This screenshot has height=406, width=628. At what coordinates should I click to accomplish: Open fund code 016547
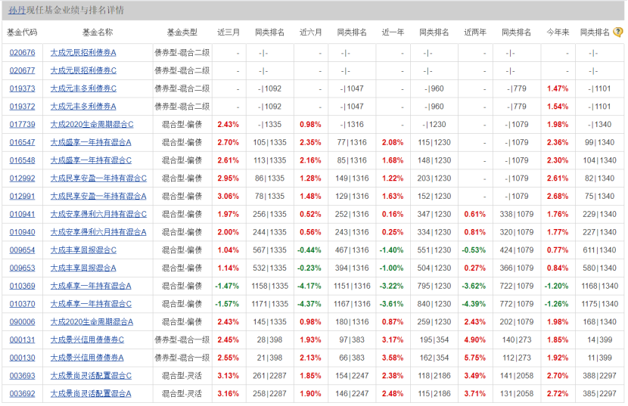tap(23, 142)
